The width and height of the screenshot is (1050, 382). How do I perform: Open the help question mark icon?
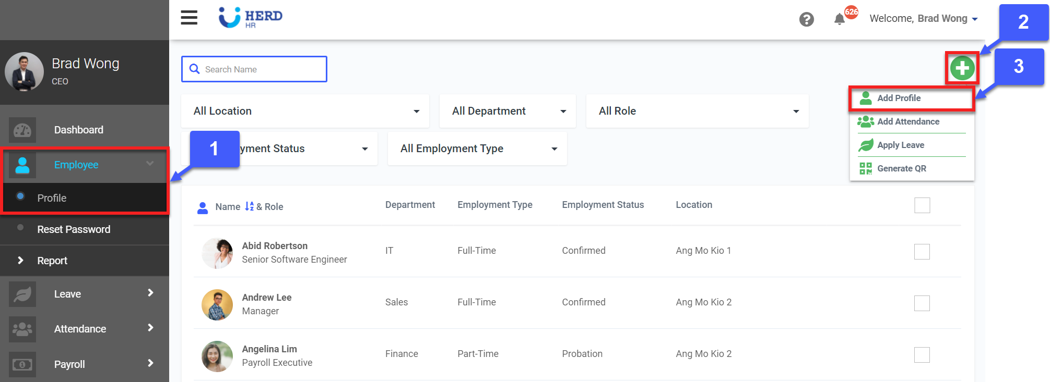806,19
